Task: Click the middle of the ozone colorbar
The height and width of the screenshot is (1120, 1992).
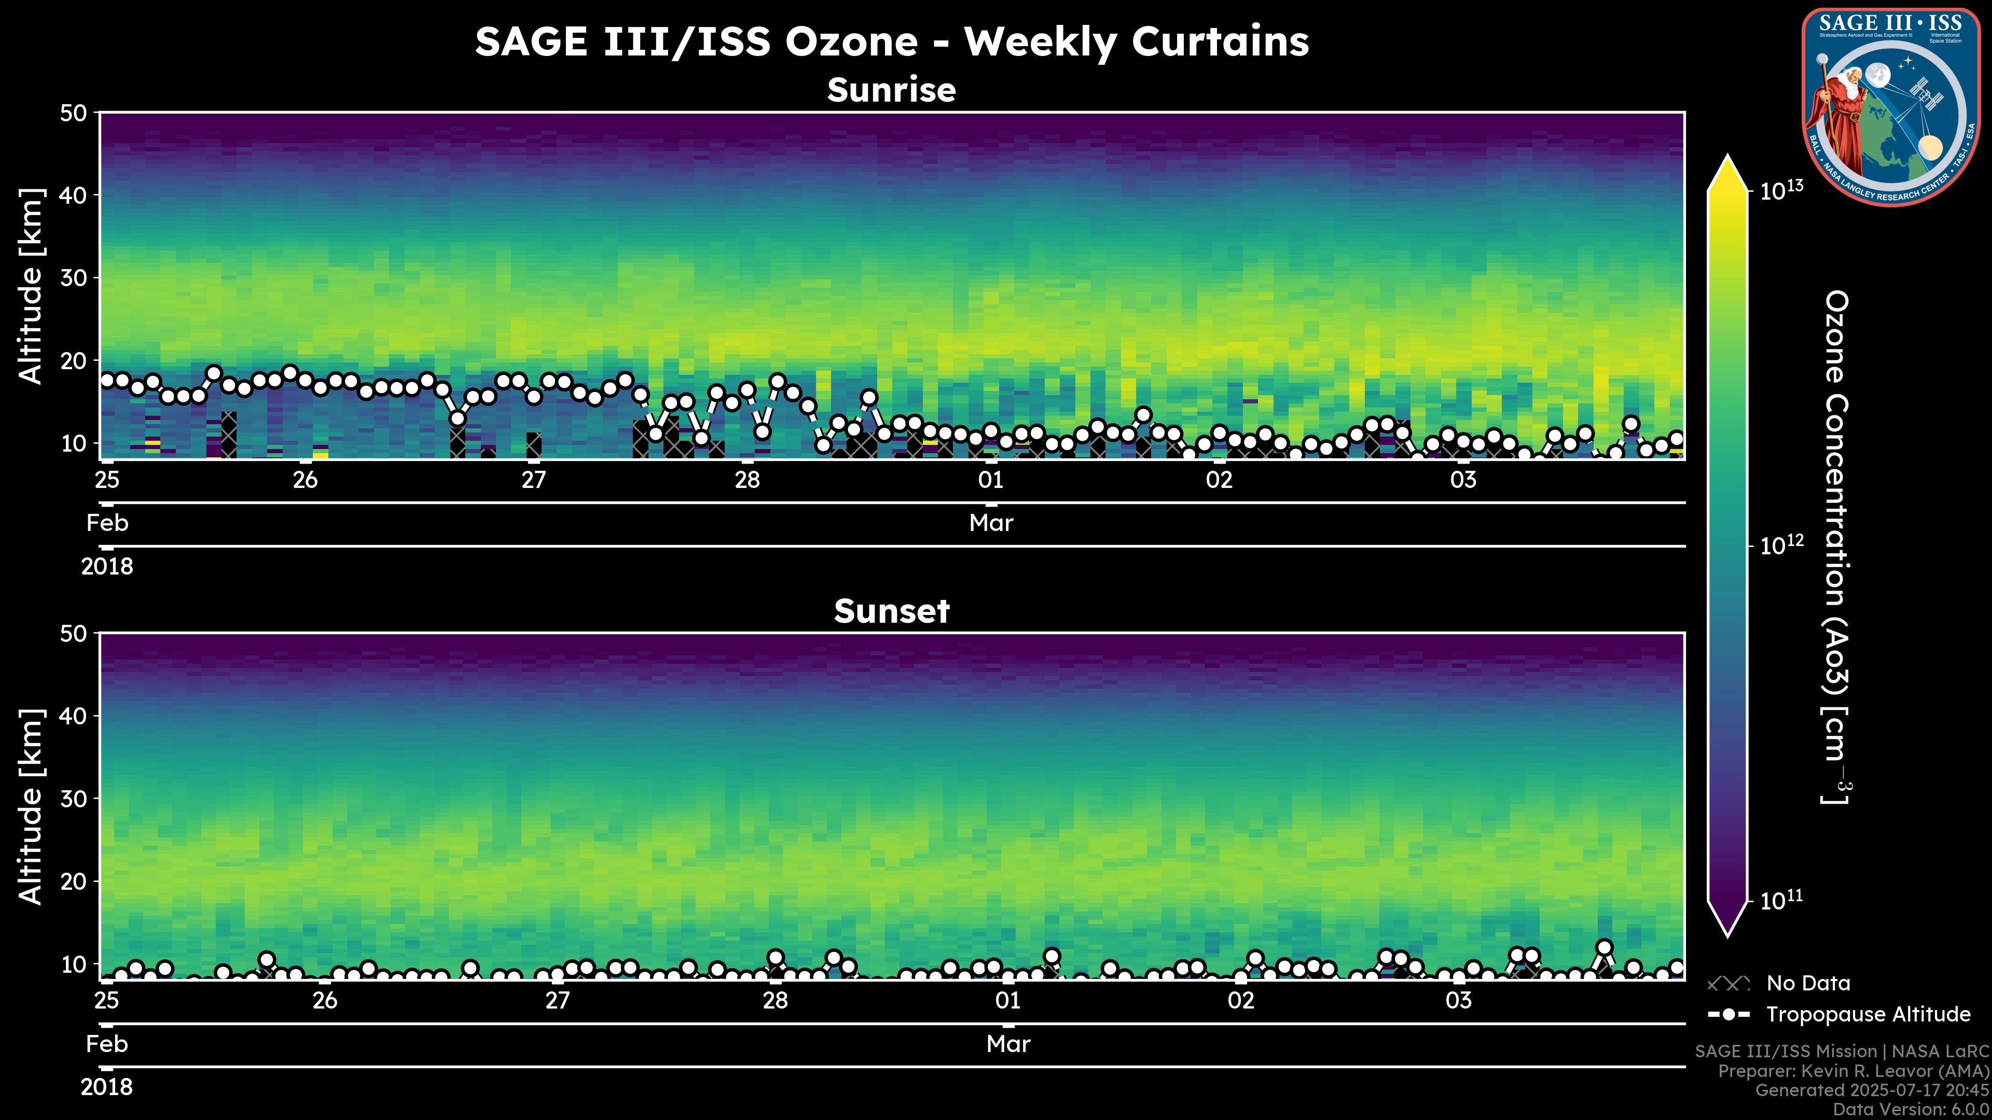Action: (x=1727, y=545)
